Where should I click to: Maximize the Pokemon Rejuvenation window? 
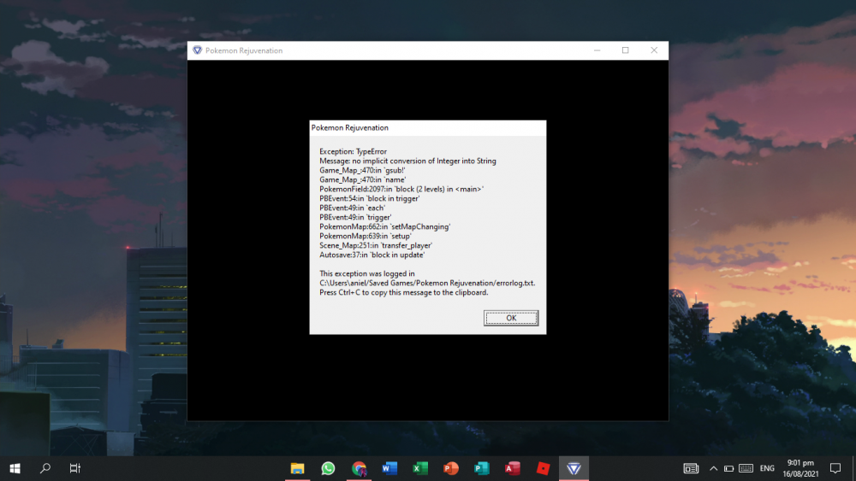[x=626, y=50]
